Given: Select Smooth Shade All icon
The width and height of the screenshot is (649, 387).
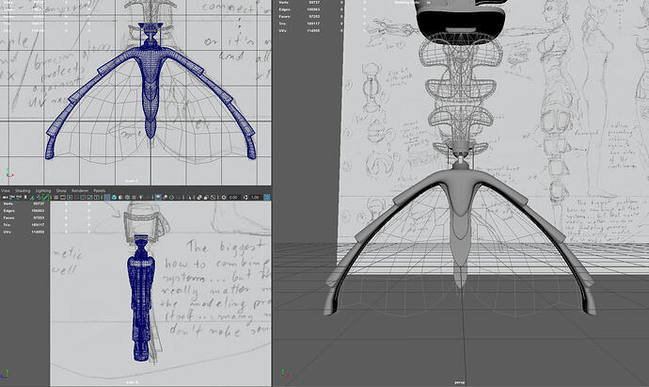Looking at the screenshot, I should [115, 197].
